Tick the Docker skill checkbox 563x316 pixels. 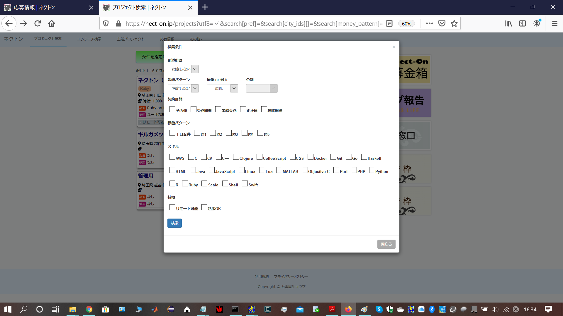click(311, 157)
